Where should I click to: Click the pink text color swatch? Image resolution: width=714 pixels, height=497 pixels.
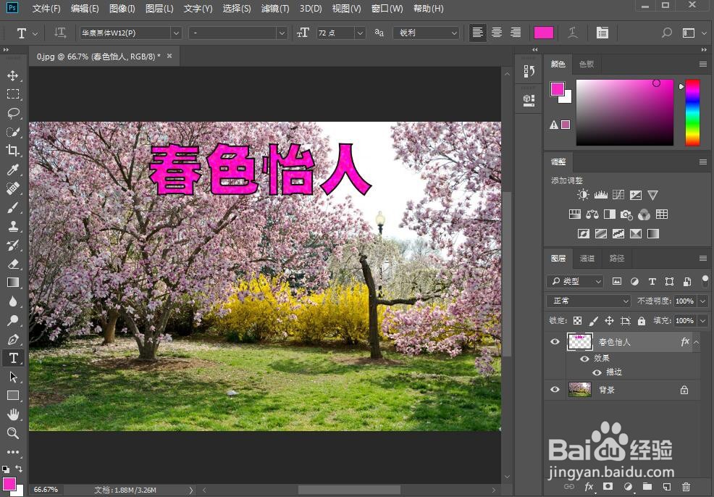click(544, 33)
